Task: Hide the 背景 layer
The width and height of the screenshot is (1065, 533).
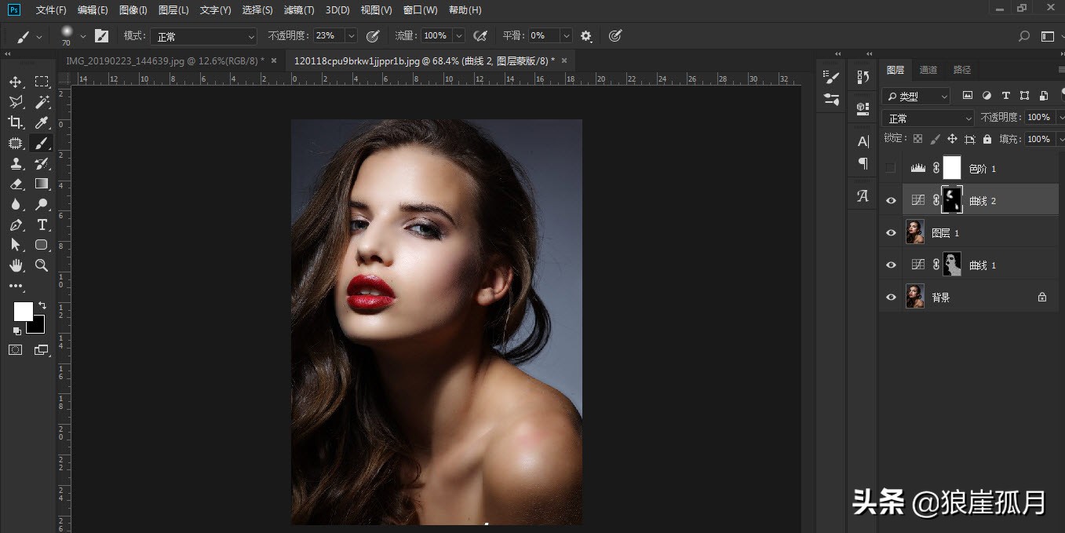Action: (x=890, y=298)
